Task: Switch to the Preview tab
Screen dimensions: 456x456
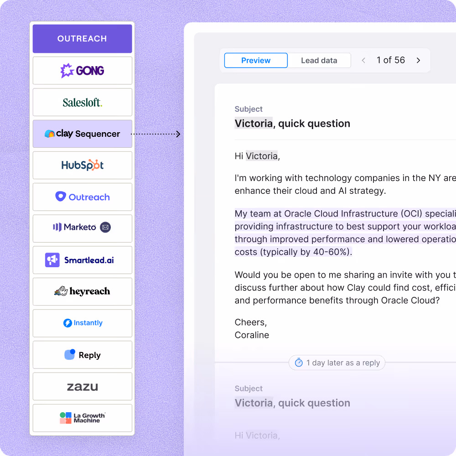Action: (256, 61)
